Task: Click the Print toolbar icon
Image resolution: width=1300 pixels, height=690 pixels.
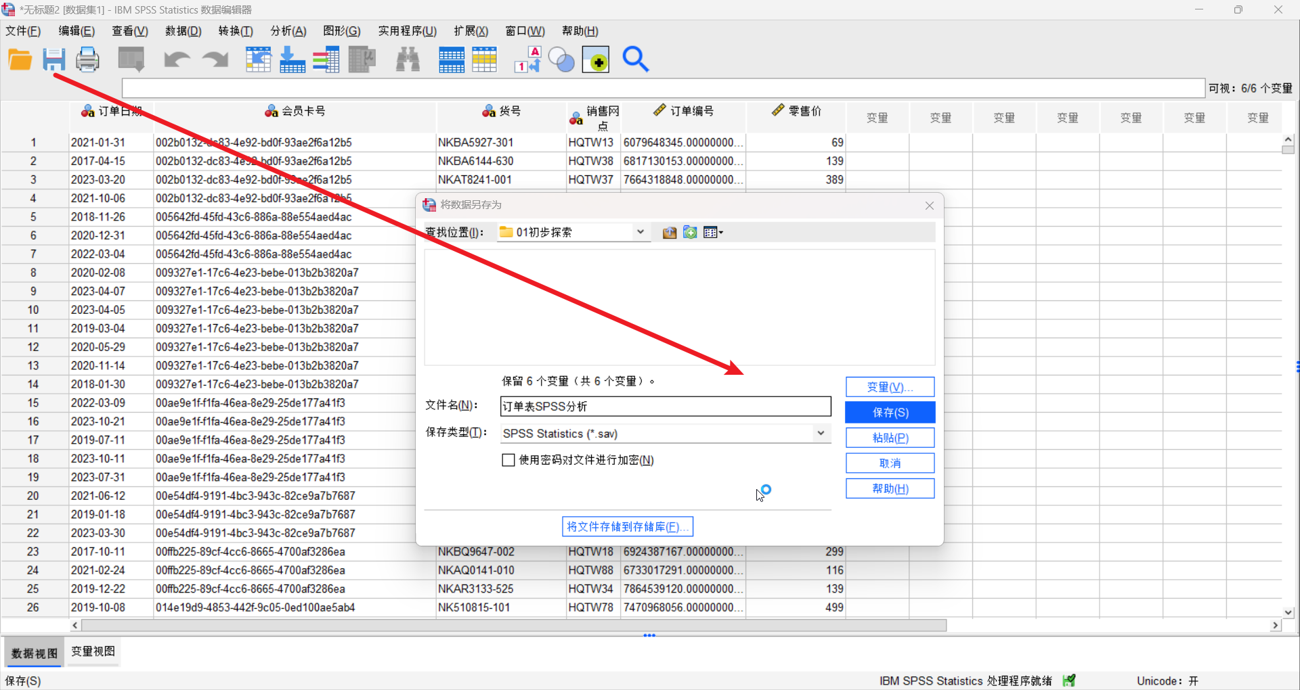Action: tap(87, 60)
